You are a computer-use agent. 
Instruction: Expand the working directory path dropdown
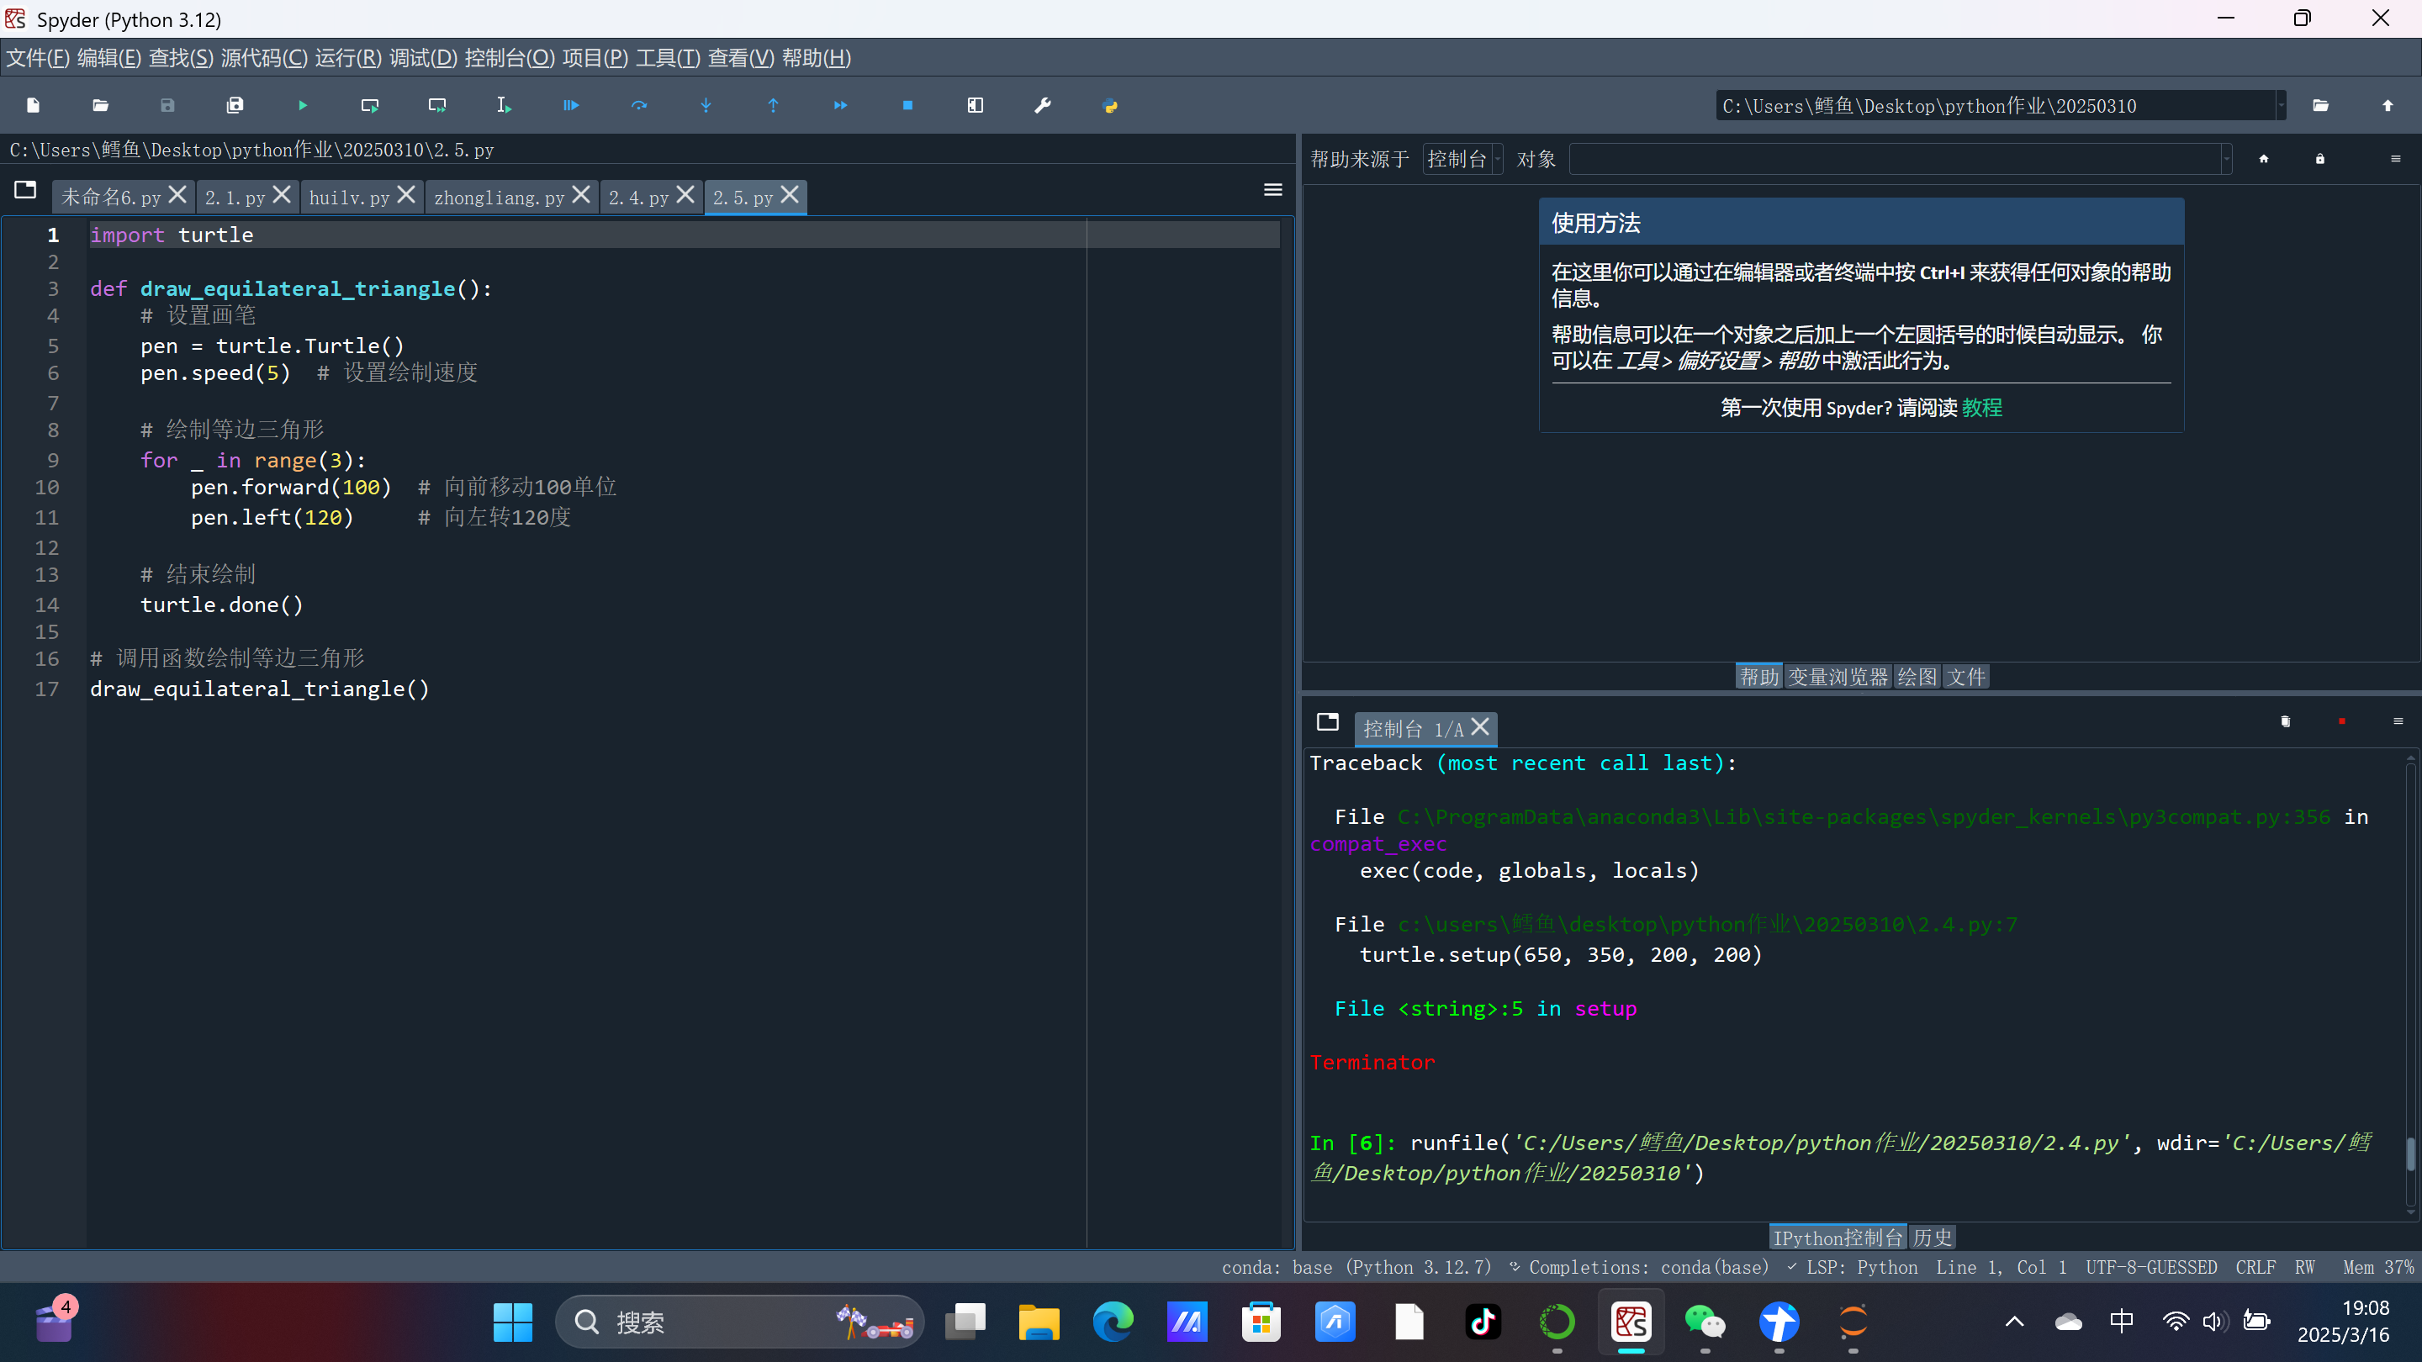coord(2281,105)
